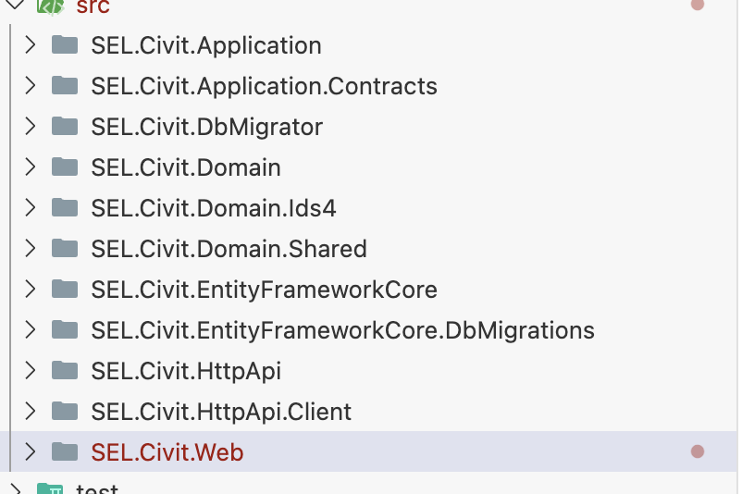Click the SEL.Civit.Domain.Ids4 folder icon
The width and height of the screenshot is (742, 494).
click(64, 207)
